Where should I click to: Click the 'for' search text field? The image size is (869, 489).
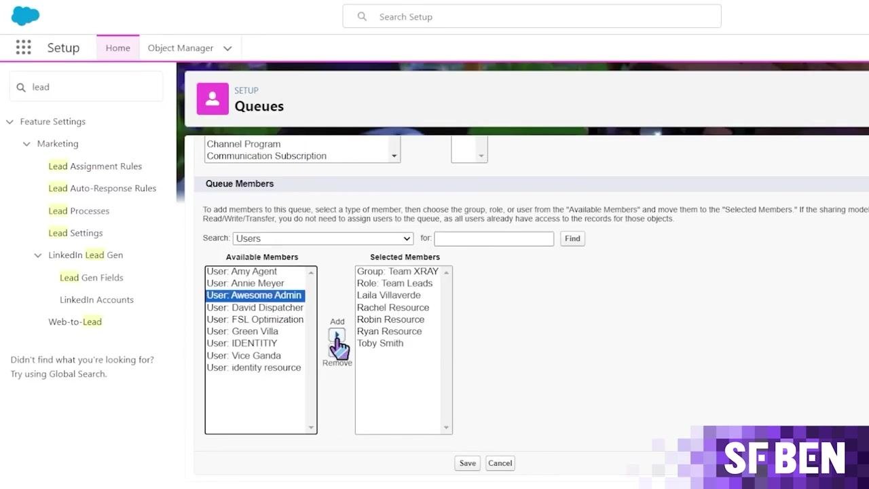click(494, 238)
